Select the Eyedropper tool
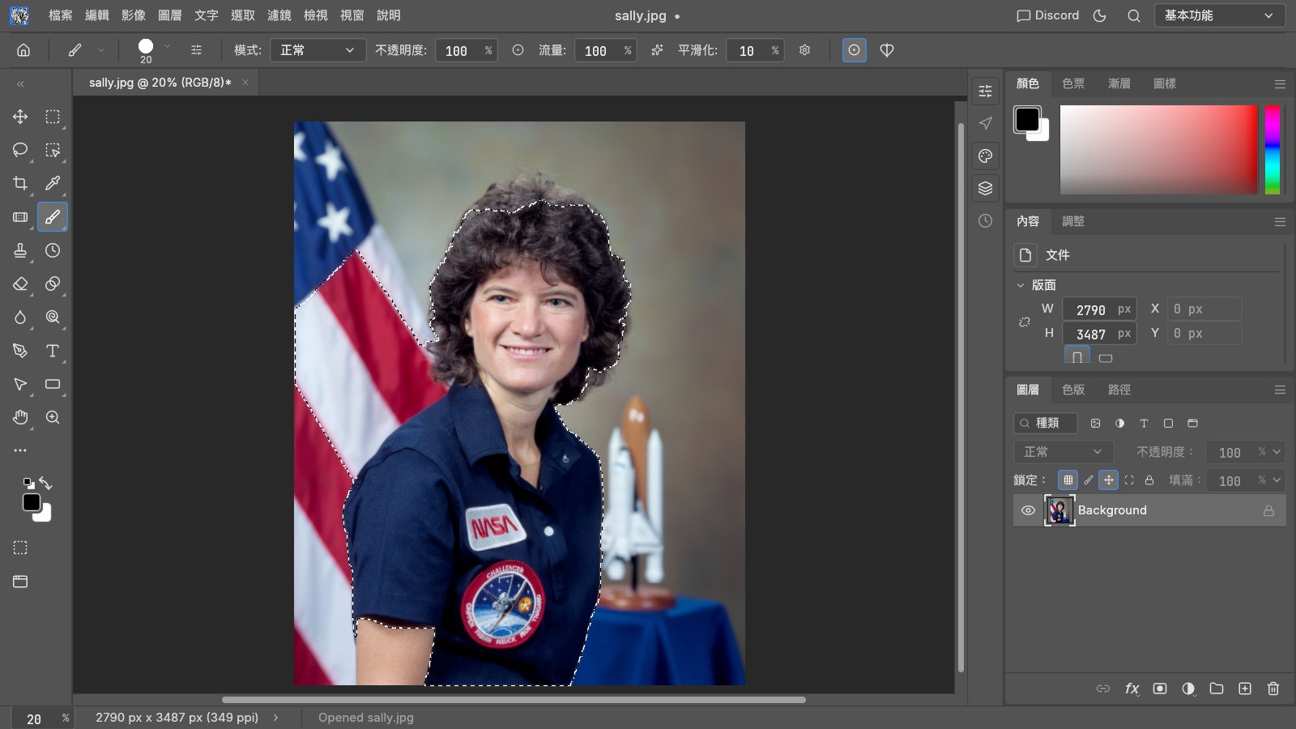 pyautogui.click(x=53, y=183)
